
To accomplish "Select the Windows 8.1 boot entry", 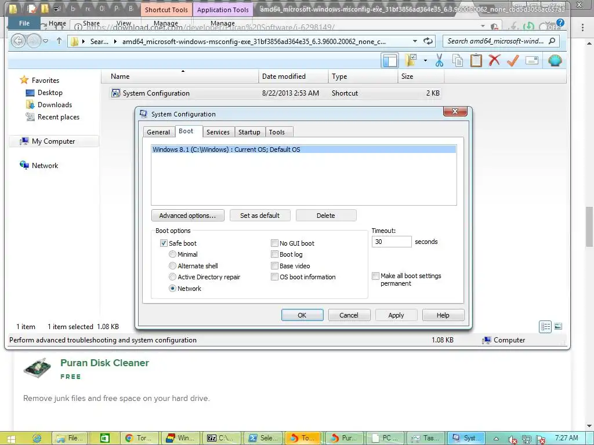I will pyautogui.click(x=303, y=149).
